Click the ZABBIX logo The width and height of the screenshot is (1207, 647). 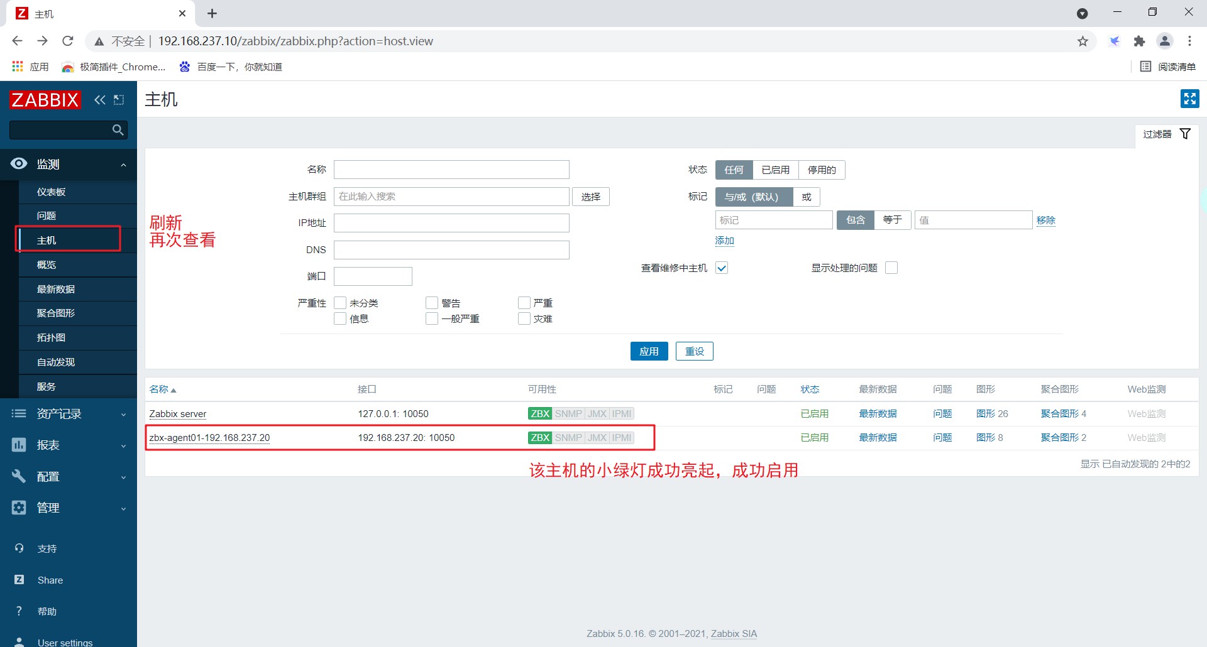[45, 100]
